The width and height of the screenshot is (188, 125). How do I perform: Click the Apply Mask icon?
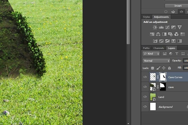pos(173,12)
